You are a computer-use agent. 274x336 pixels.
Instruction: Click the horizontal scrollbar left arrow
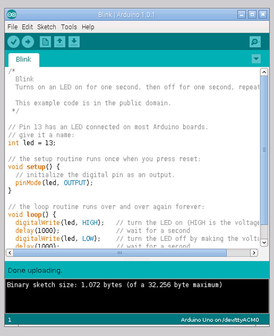[x=10, y=253]
